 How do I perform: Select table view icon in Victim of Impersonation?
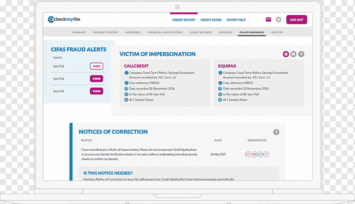click(286, 54)
